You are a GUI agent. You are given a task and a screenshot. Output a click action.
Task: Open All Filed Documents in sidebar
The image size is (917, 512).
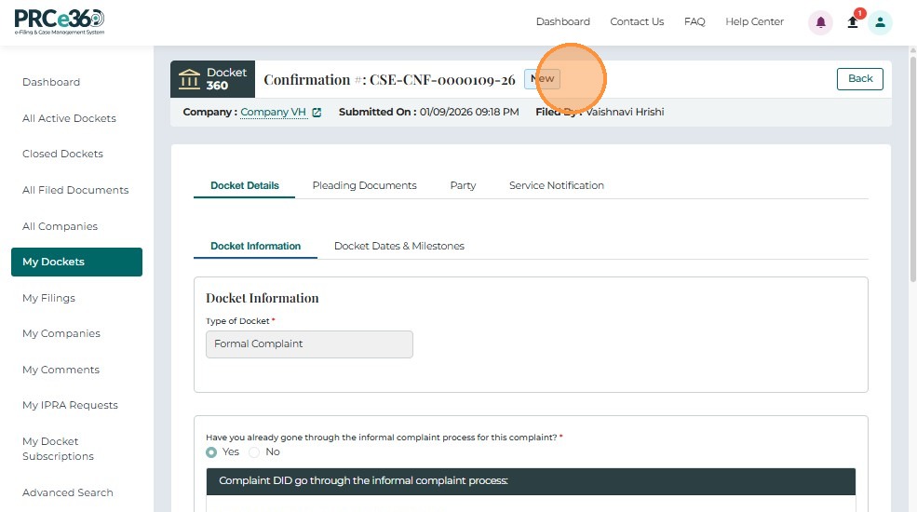point(76,190)
